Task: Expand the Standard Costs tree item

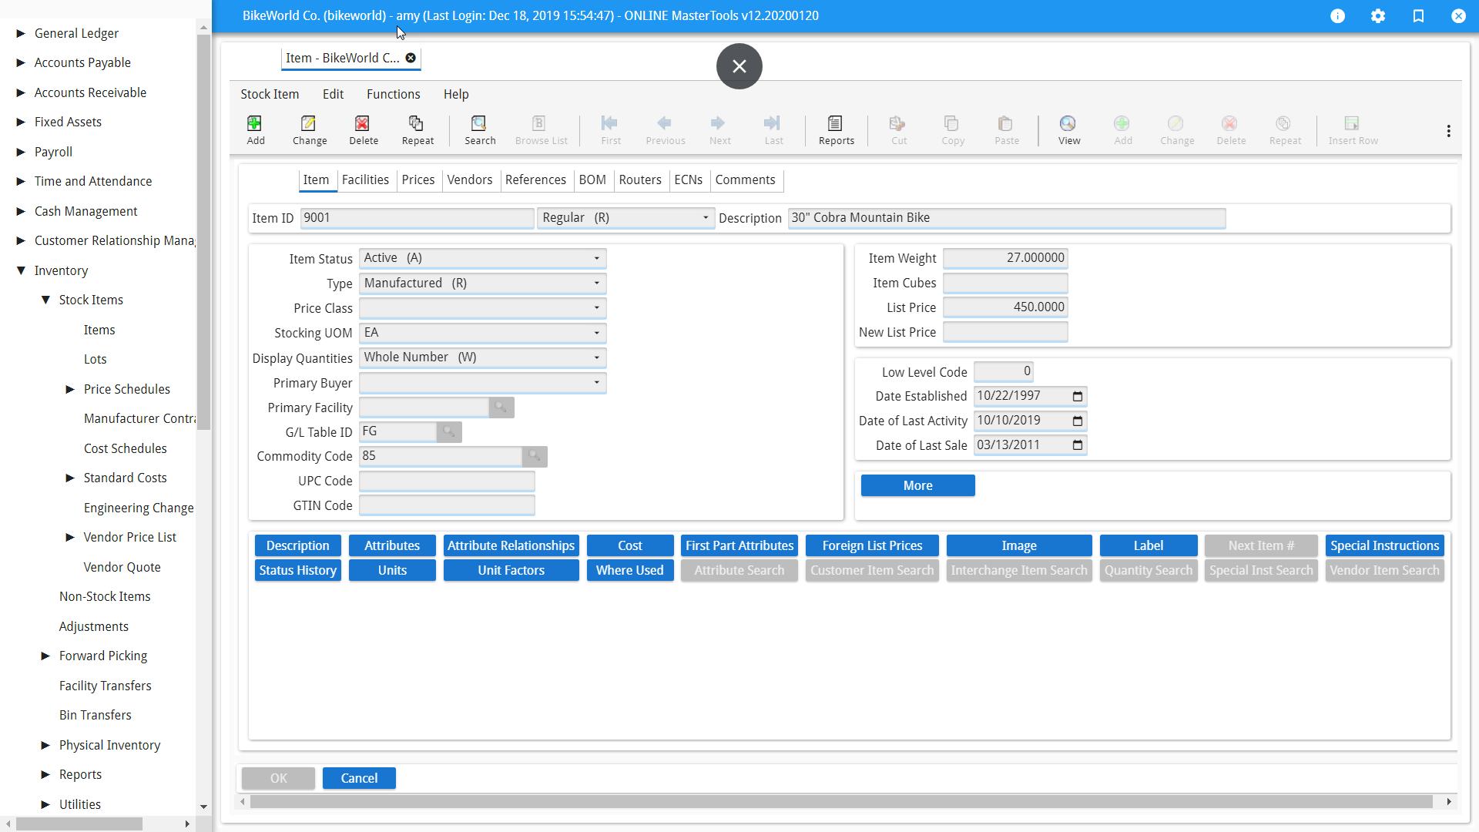Action: pos(70,478)
